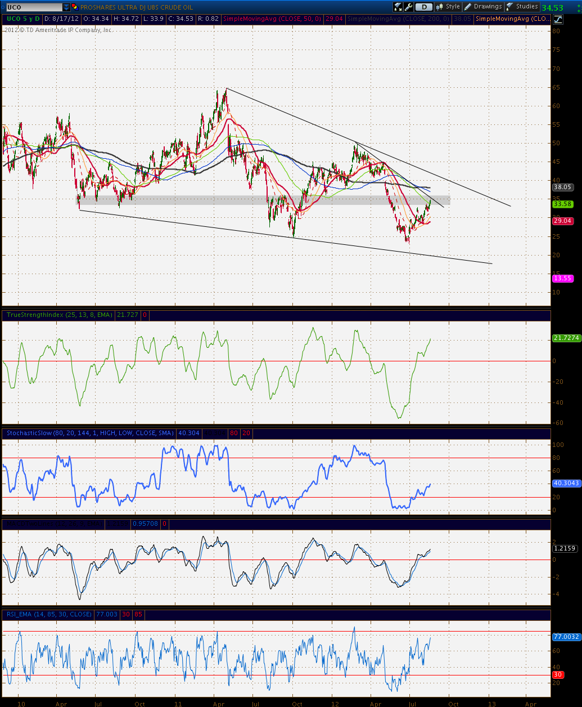Open chart settings wrench icon
The height and width of the screenshot is (707, 582).
[409, 7]
